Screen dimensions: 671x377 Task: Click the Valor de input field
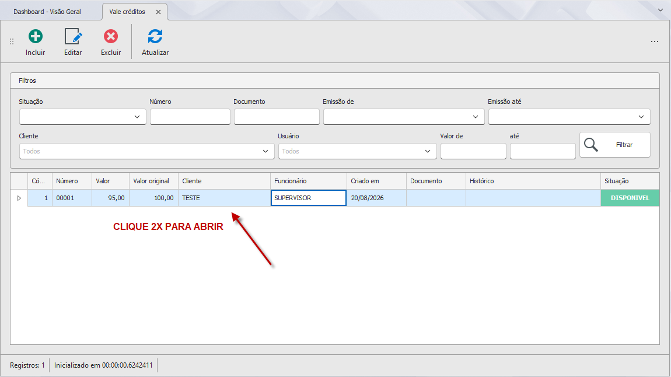[x=473, y=151]
